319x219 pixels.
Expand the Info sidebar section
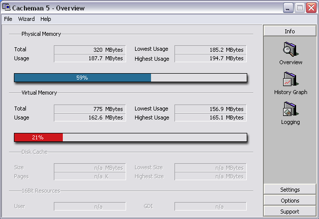tap(290, 31)
